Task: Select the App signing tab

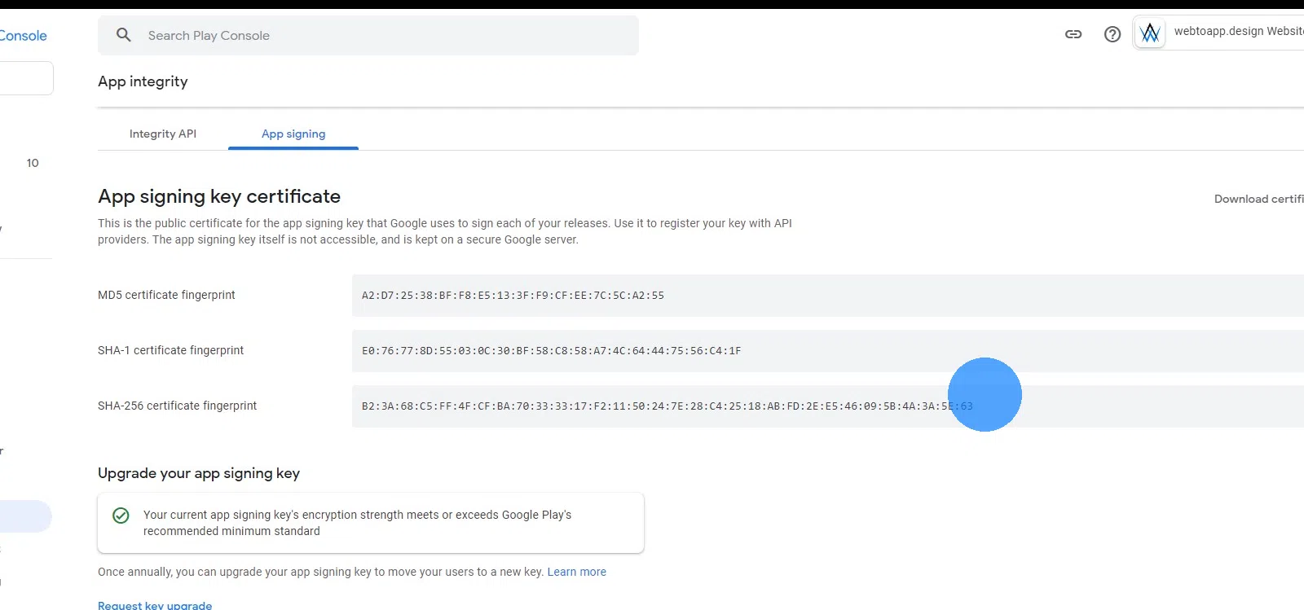Action: click(x=293, y=134)
